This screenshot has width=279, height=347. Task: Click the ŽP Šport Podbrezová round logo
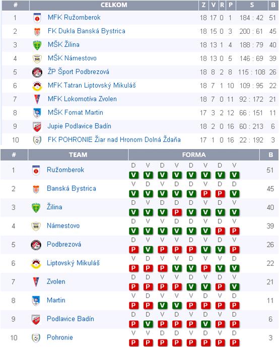[37, 73]
